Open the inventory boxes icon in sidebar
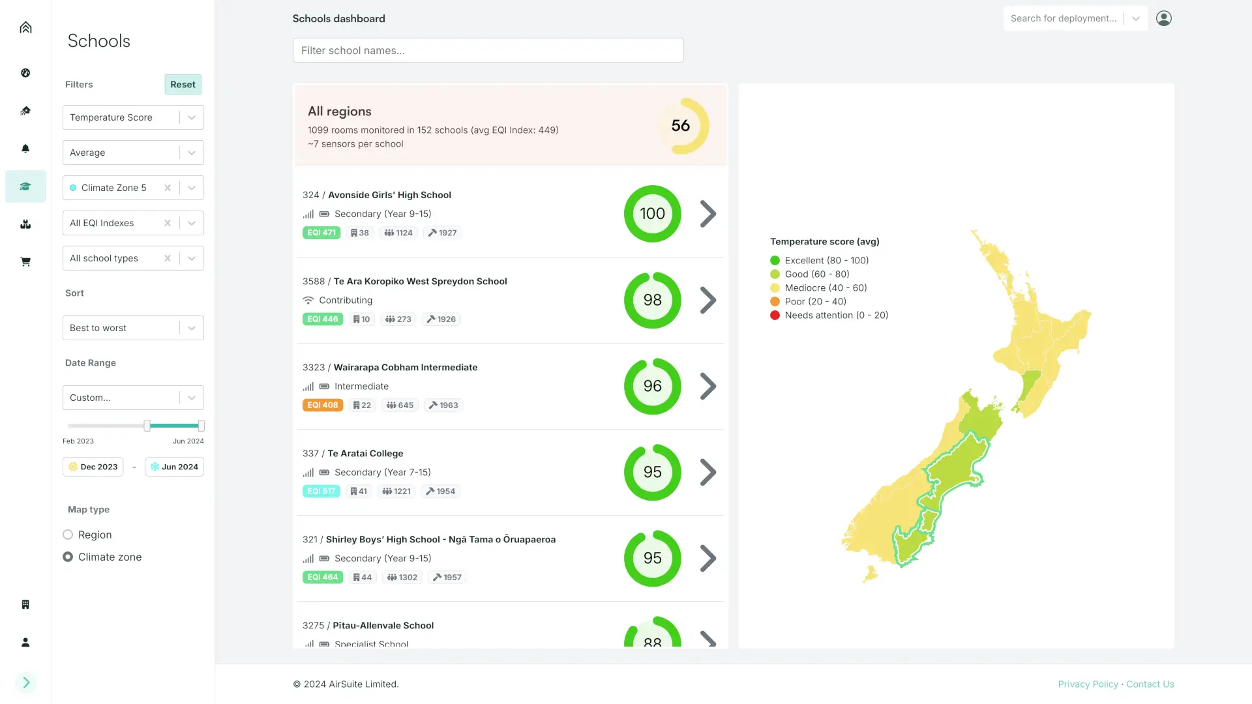The height and width of the screenshot is (704, 1252). [25, 224]
